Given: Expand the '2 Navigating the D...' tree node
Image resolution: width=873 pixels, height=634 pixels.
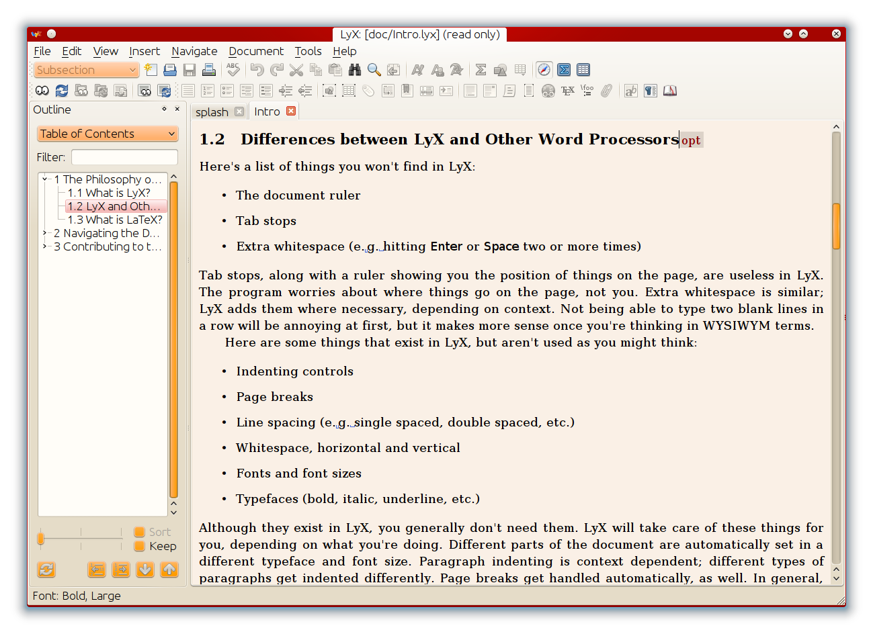Looking at the screenshot, I should pyautogui.click(x=45, y=233).
